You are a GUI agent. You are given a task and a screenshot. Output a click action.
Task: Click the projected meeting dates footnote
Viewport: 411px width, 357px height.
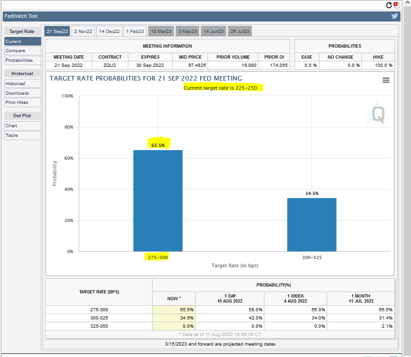click(x=220, y=344)
